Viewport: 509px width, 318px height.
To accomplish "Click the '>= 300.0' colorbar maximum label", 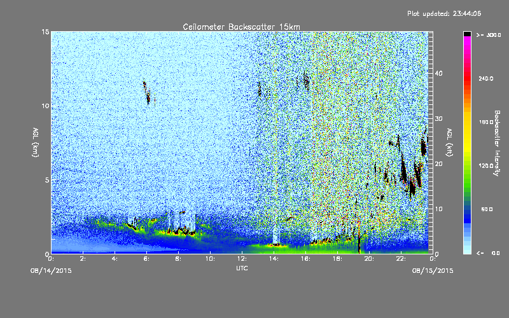I will pyautogui.click(x=489, y=35).
